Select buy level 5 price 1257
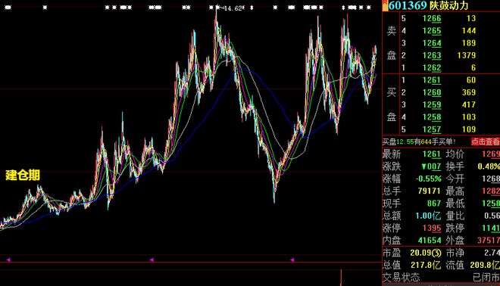This screenshot has height=286, width=500. click(x=432, y=129)
